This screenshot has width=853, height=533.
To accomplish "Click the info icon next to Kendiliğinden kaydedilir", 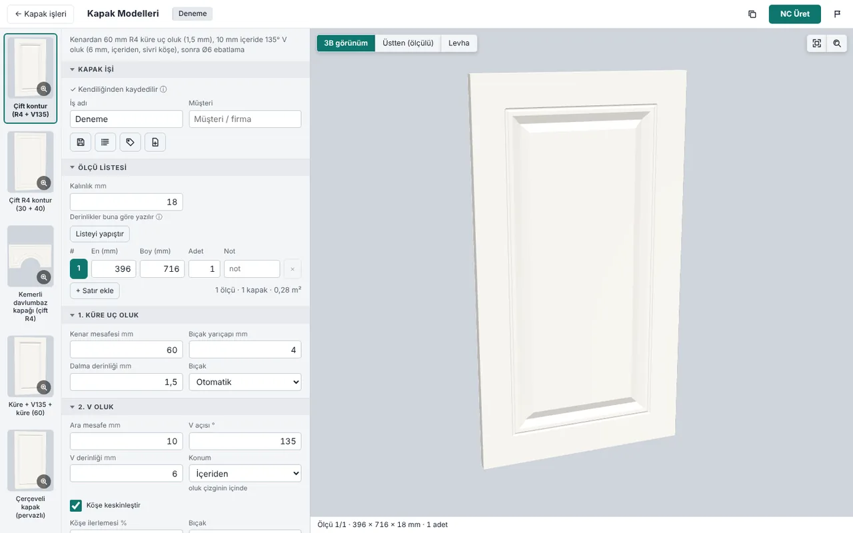I will pyautogui.click(x=163, y=89).
